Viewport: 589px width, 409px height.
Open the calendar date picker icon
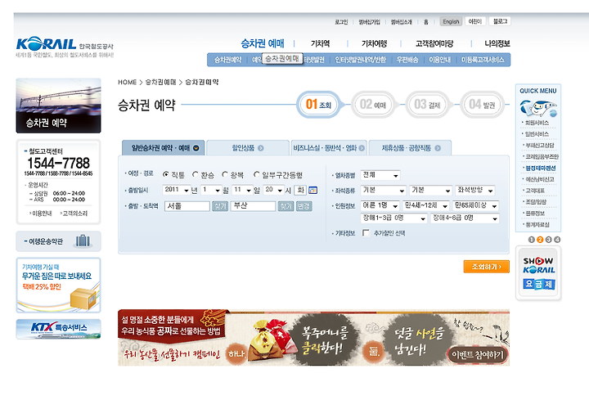(312, 190)
